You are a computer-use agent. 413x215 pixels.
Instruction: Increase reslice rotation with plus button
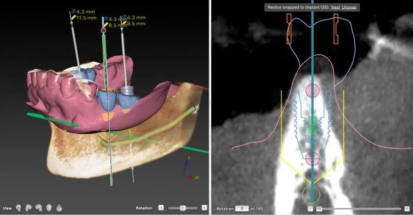406,209
